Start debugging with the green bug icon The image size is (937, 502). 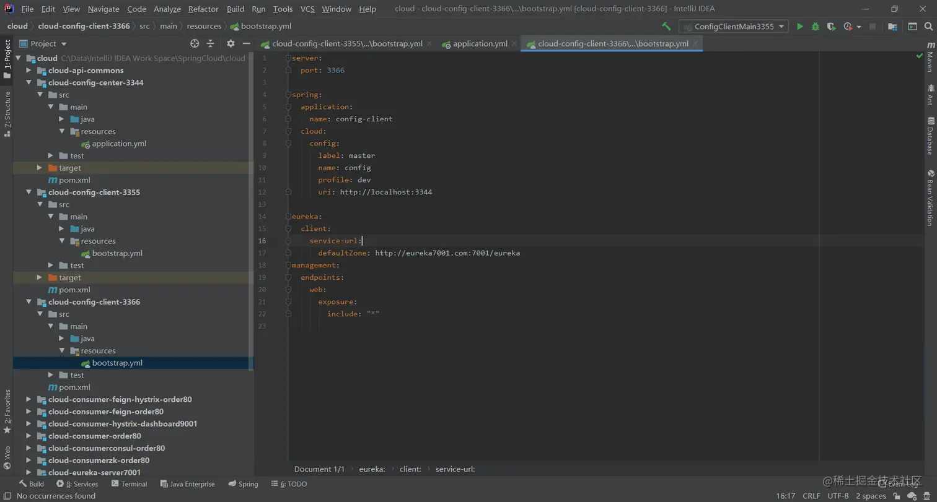coord(816,27)
